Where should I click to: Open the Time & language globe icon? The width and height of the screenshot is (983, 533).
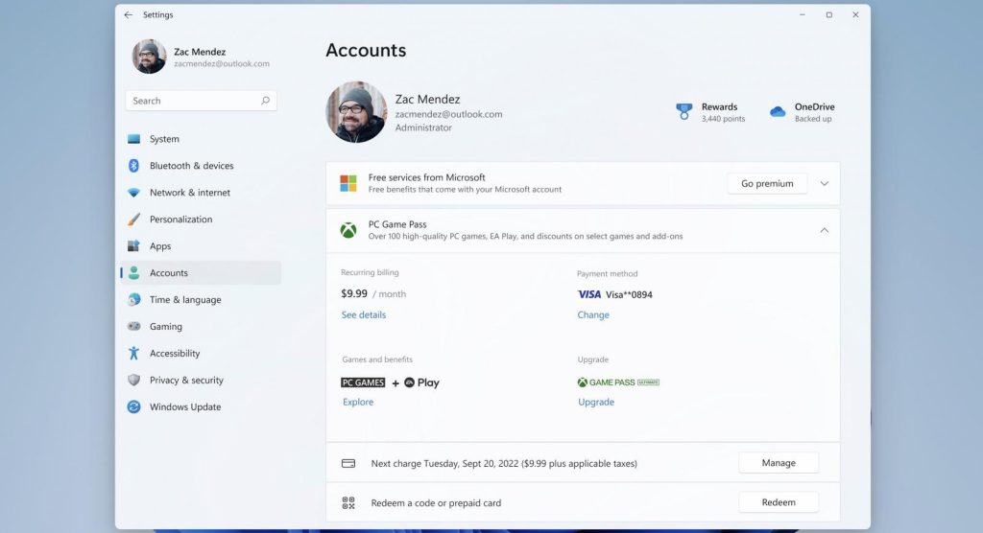pos(133,299)
